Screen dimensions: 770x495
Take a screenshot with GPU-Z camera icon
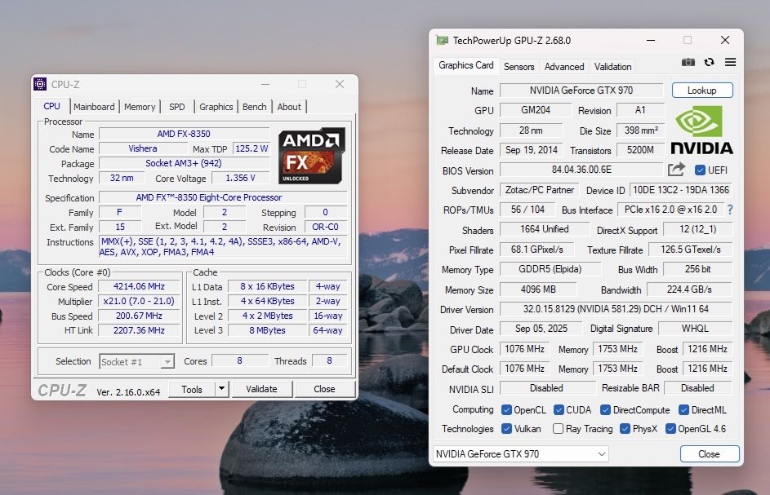click(x=688, y=62)
